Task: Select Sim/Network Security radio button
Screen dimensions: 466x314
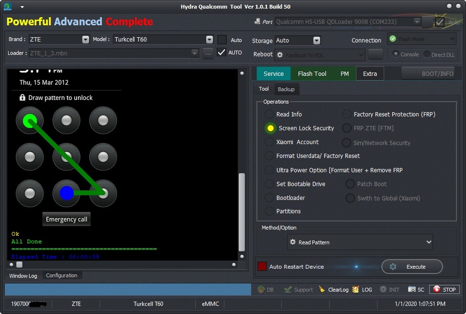Action: click(x=346, y=143)
